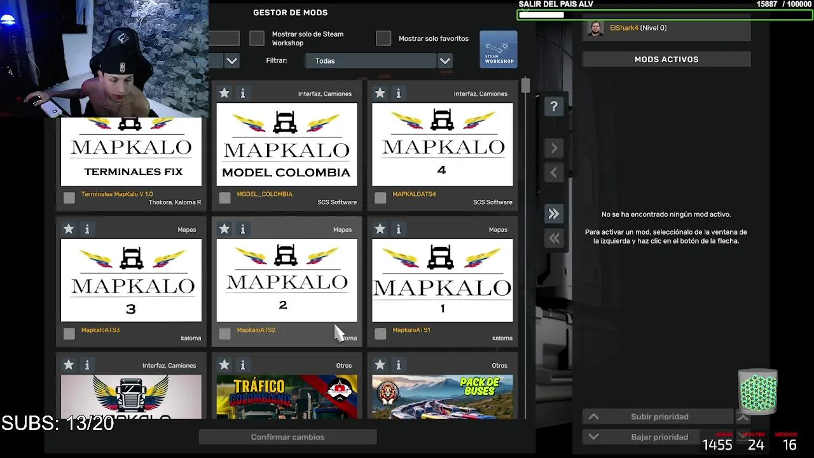Show info for the MODEL_COLOMBIA mod
The image size is (814, 458).
(242, 94)
